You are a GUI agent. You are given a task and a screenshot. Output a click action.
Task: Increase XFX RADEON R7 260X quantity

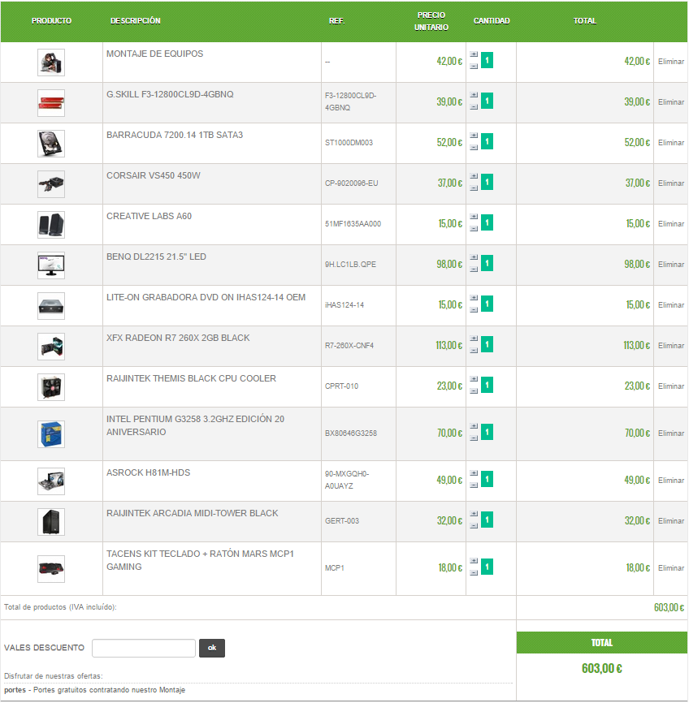click(474, 339)
